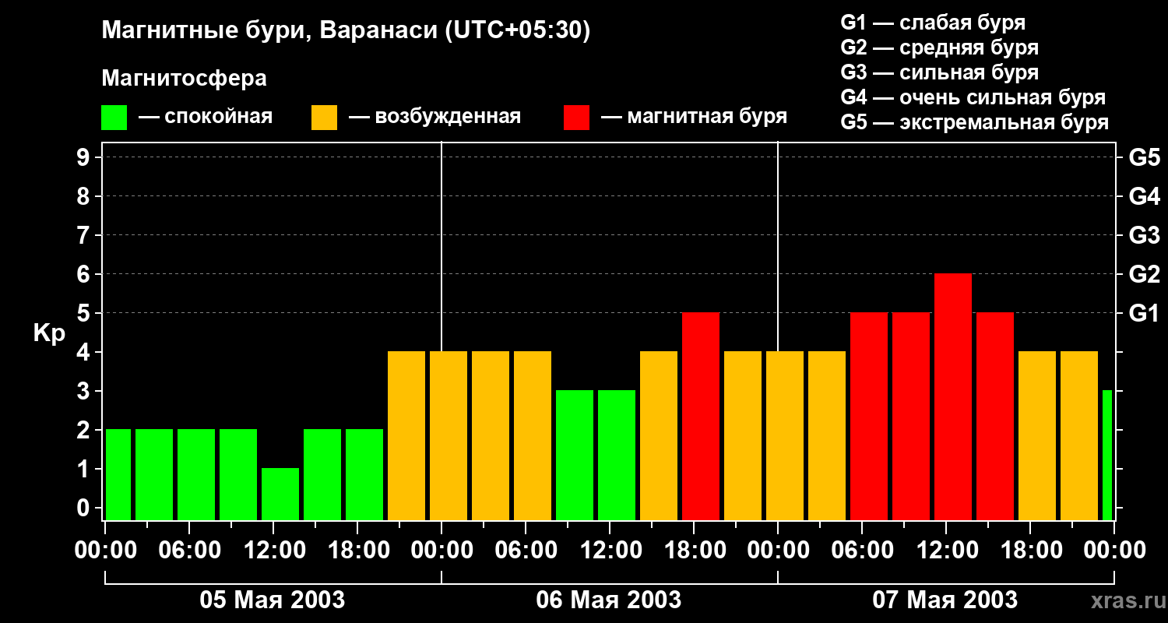Click the G5 label on the right axis
Image resolution: width=1168 pixels, height=623 pixels.
(x=1144, y=157)
